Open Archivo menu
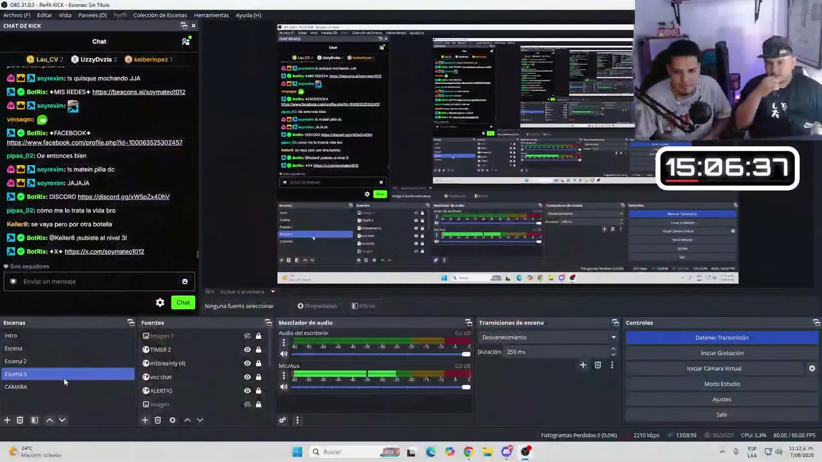Screen dimensions: 822x462 (17, 15)
